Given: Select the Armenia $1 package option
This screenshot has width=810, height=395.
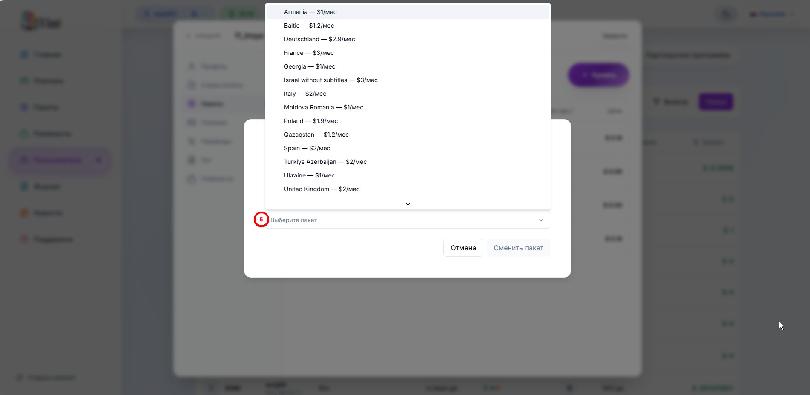Looking at the screenshot, I should point(310,12).
